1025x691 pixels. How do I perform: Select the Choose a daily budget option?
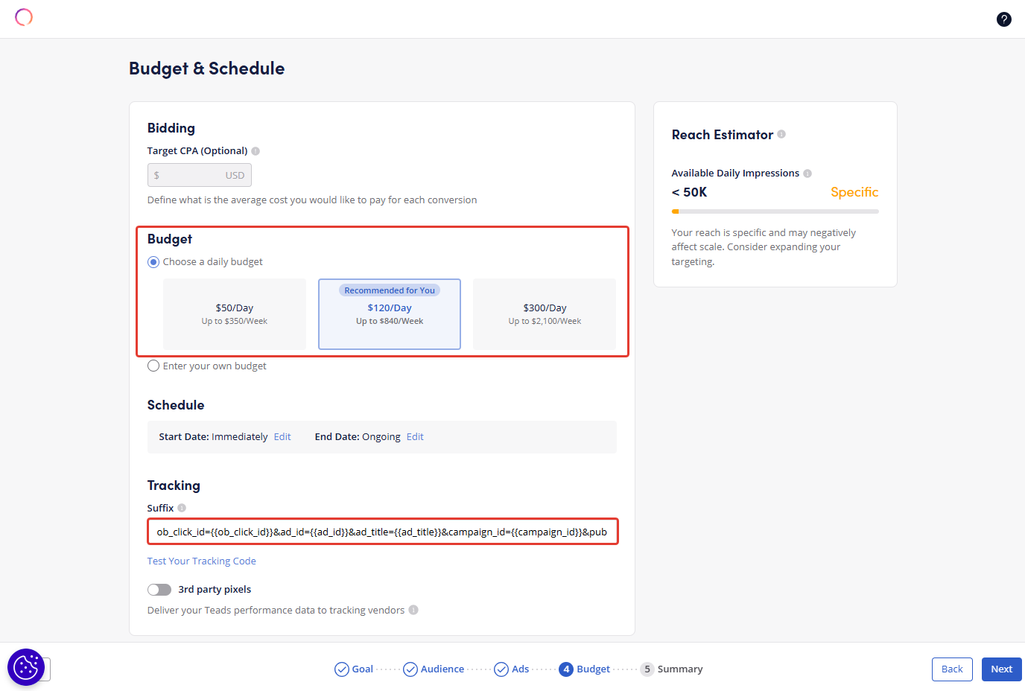coord(153,262)
